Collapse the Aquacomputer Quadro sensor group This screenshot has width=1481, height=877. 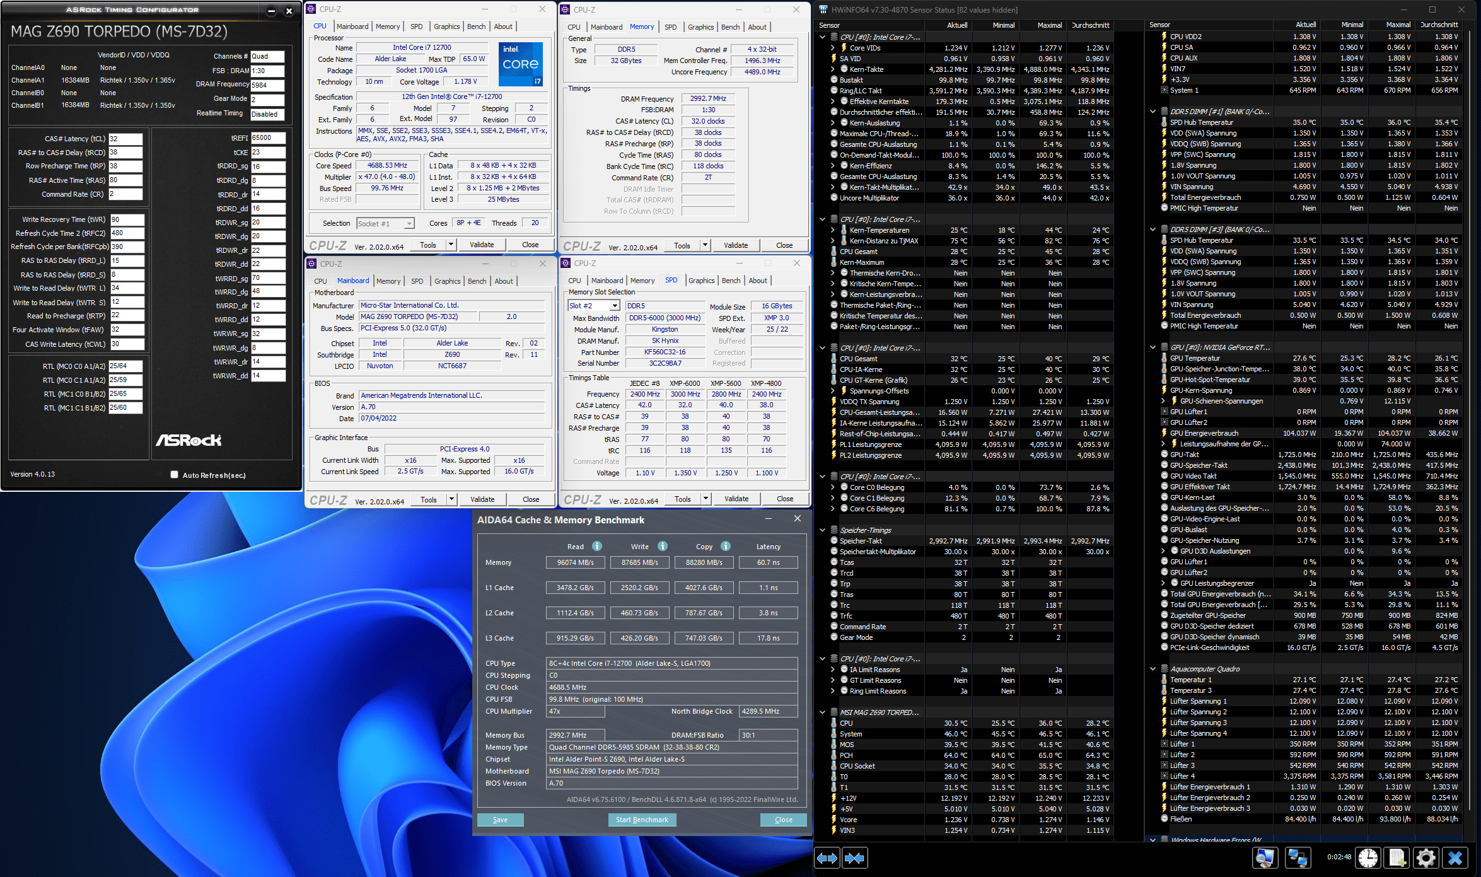1153,669
